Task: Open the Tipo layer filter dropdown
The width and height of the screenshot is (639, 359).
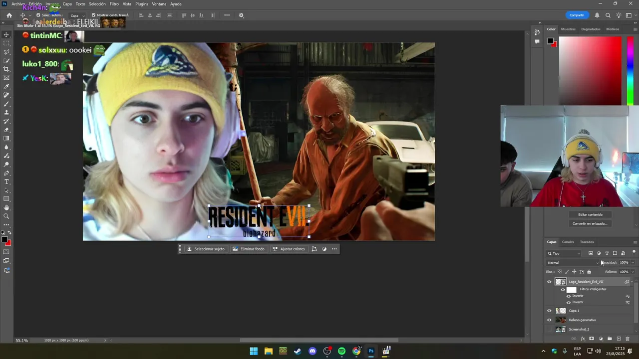Action: coord(564,253)
